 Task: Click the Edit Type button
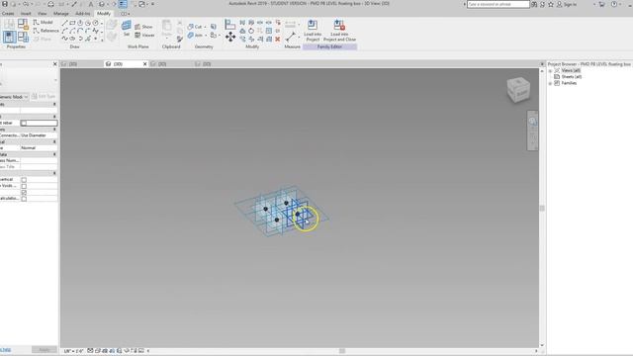tap(44, 97)
